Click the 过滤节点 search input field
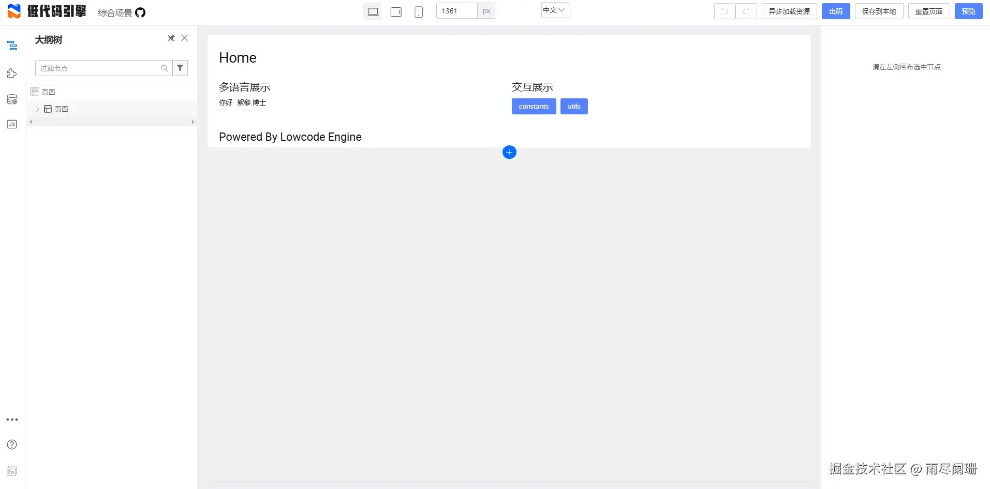The image size is (990, 489). coord(98,68)
